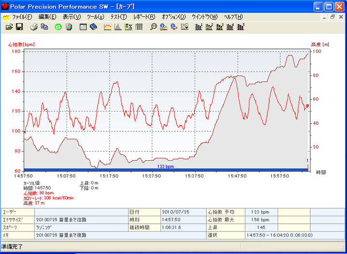Click the 日付 value 2010/07/25 cell
Viewport: 347px width, 254px height.
pos(177,211)
